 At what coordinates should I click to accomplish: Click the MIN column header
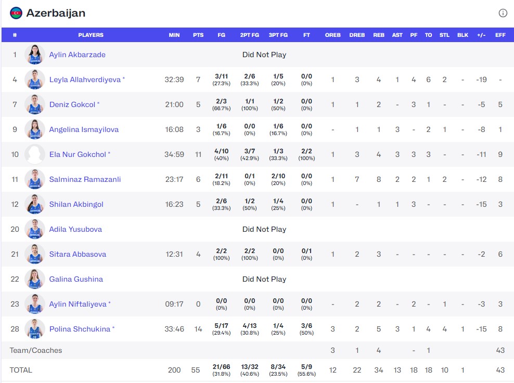[x=174, y=35]
